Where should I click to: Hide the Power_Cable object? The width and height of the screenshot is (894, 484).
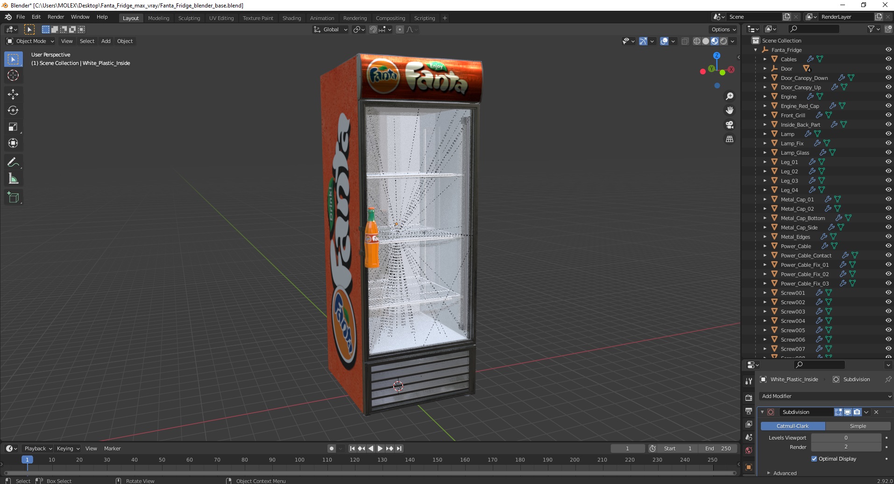[x=888, y=246]
